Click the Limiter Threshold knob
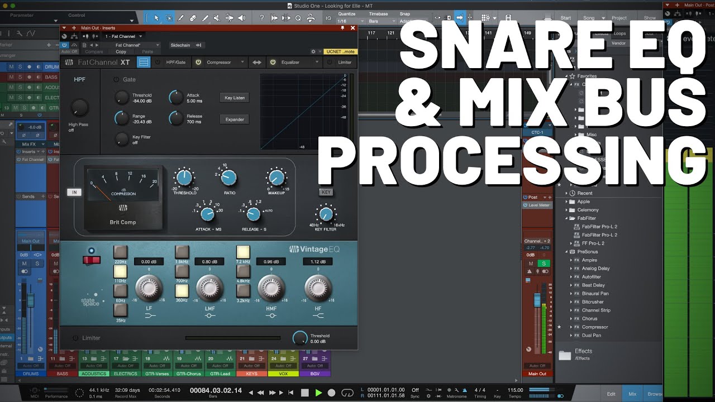 [x=300, y=338]
